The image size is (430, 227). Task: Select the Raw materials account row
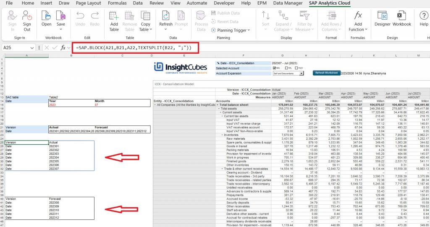coord(243,139)
